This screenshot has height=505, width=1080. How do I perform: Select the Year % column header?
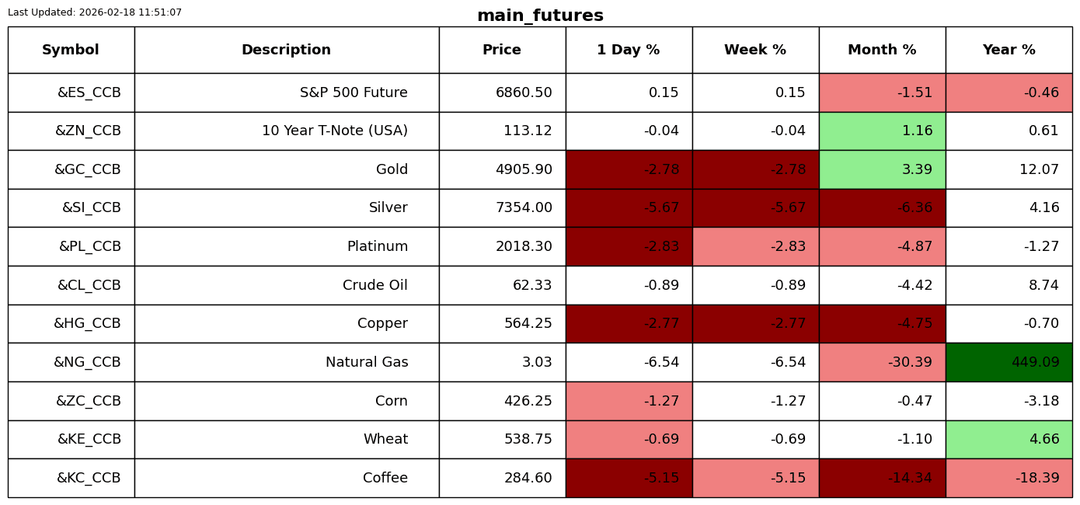1009,50
